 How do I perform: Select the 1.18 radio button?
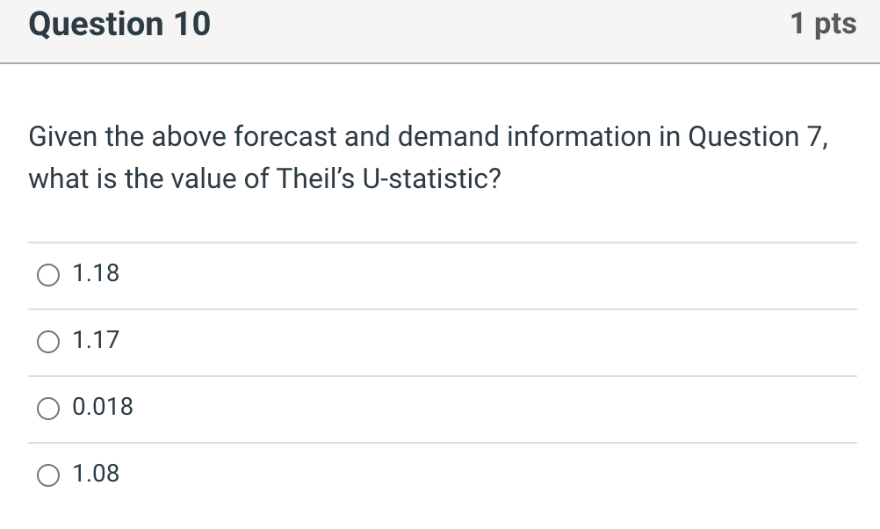[x=47, y=276]
